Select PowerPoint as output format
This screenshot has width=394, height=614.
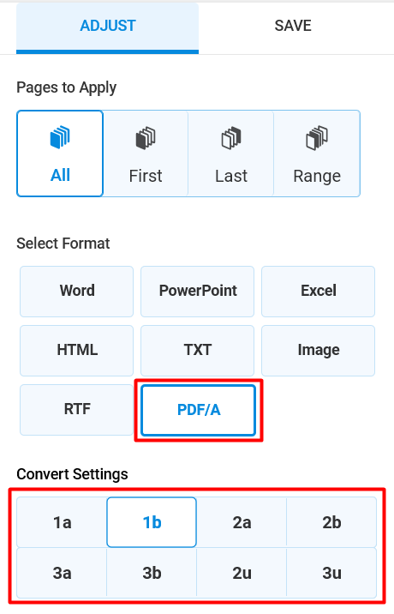(198, 292)
